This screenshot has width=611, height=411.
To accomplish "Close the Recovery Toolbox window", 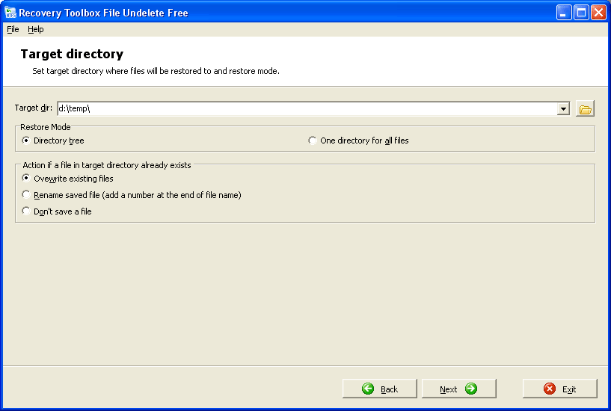I will point(598,13).
